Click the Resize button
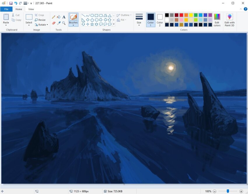The height and width of the screenshot is (194, 248). click(x=40, y=20)
